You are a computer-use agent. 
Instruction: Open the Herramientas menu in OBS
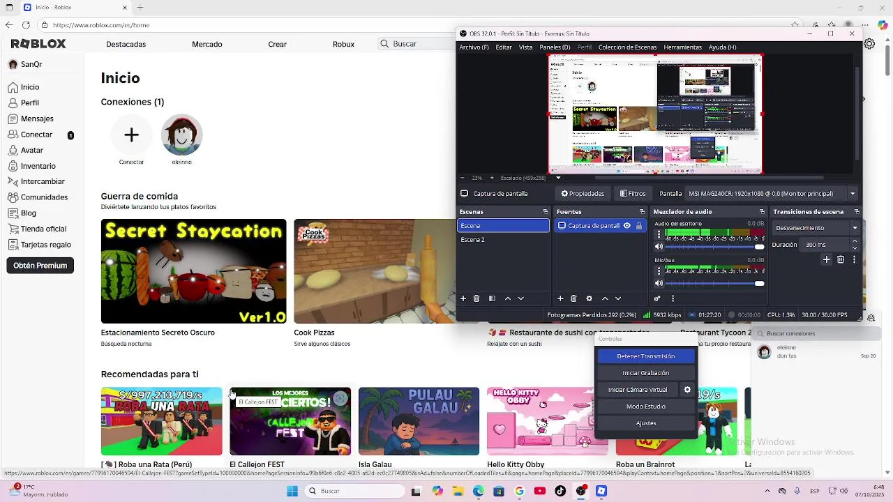point(682,47)
